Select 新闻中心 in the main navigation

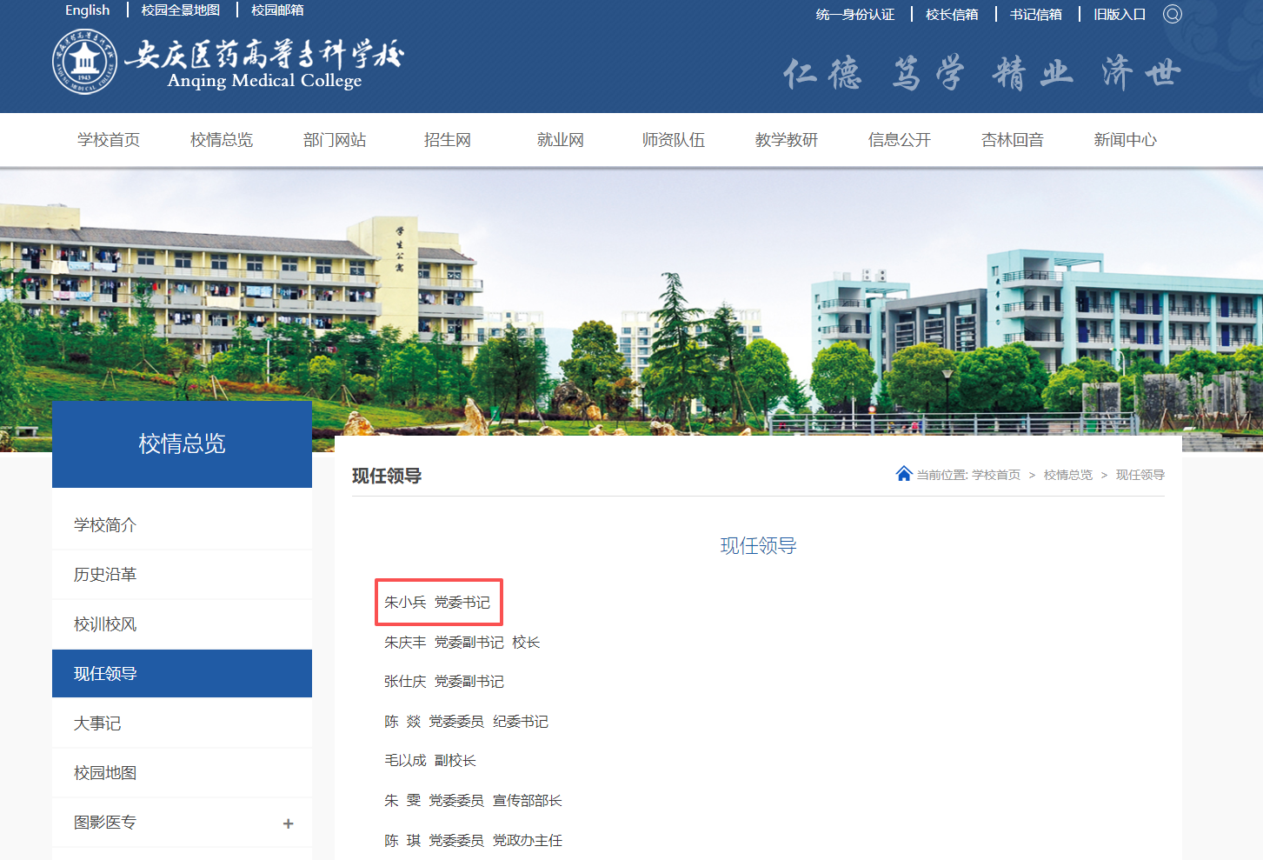tap(1125, 140)
